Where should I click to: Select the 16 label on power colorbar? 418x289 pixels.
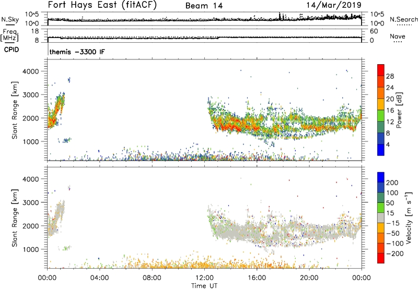click(390, 111)
